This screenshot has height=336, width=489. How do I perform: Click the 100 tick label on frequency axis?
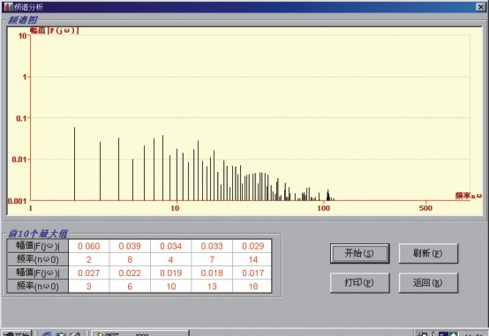pyautogui.click(x=323, y=208)
